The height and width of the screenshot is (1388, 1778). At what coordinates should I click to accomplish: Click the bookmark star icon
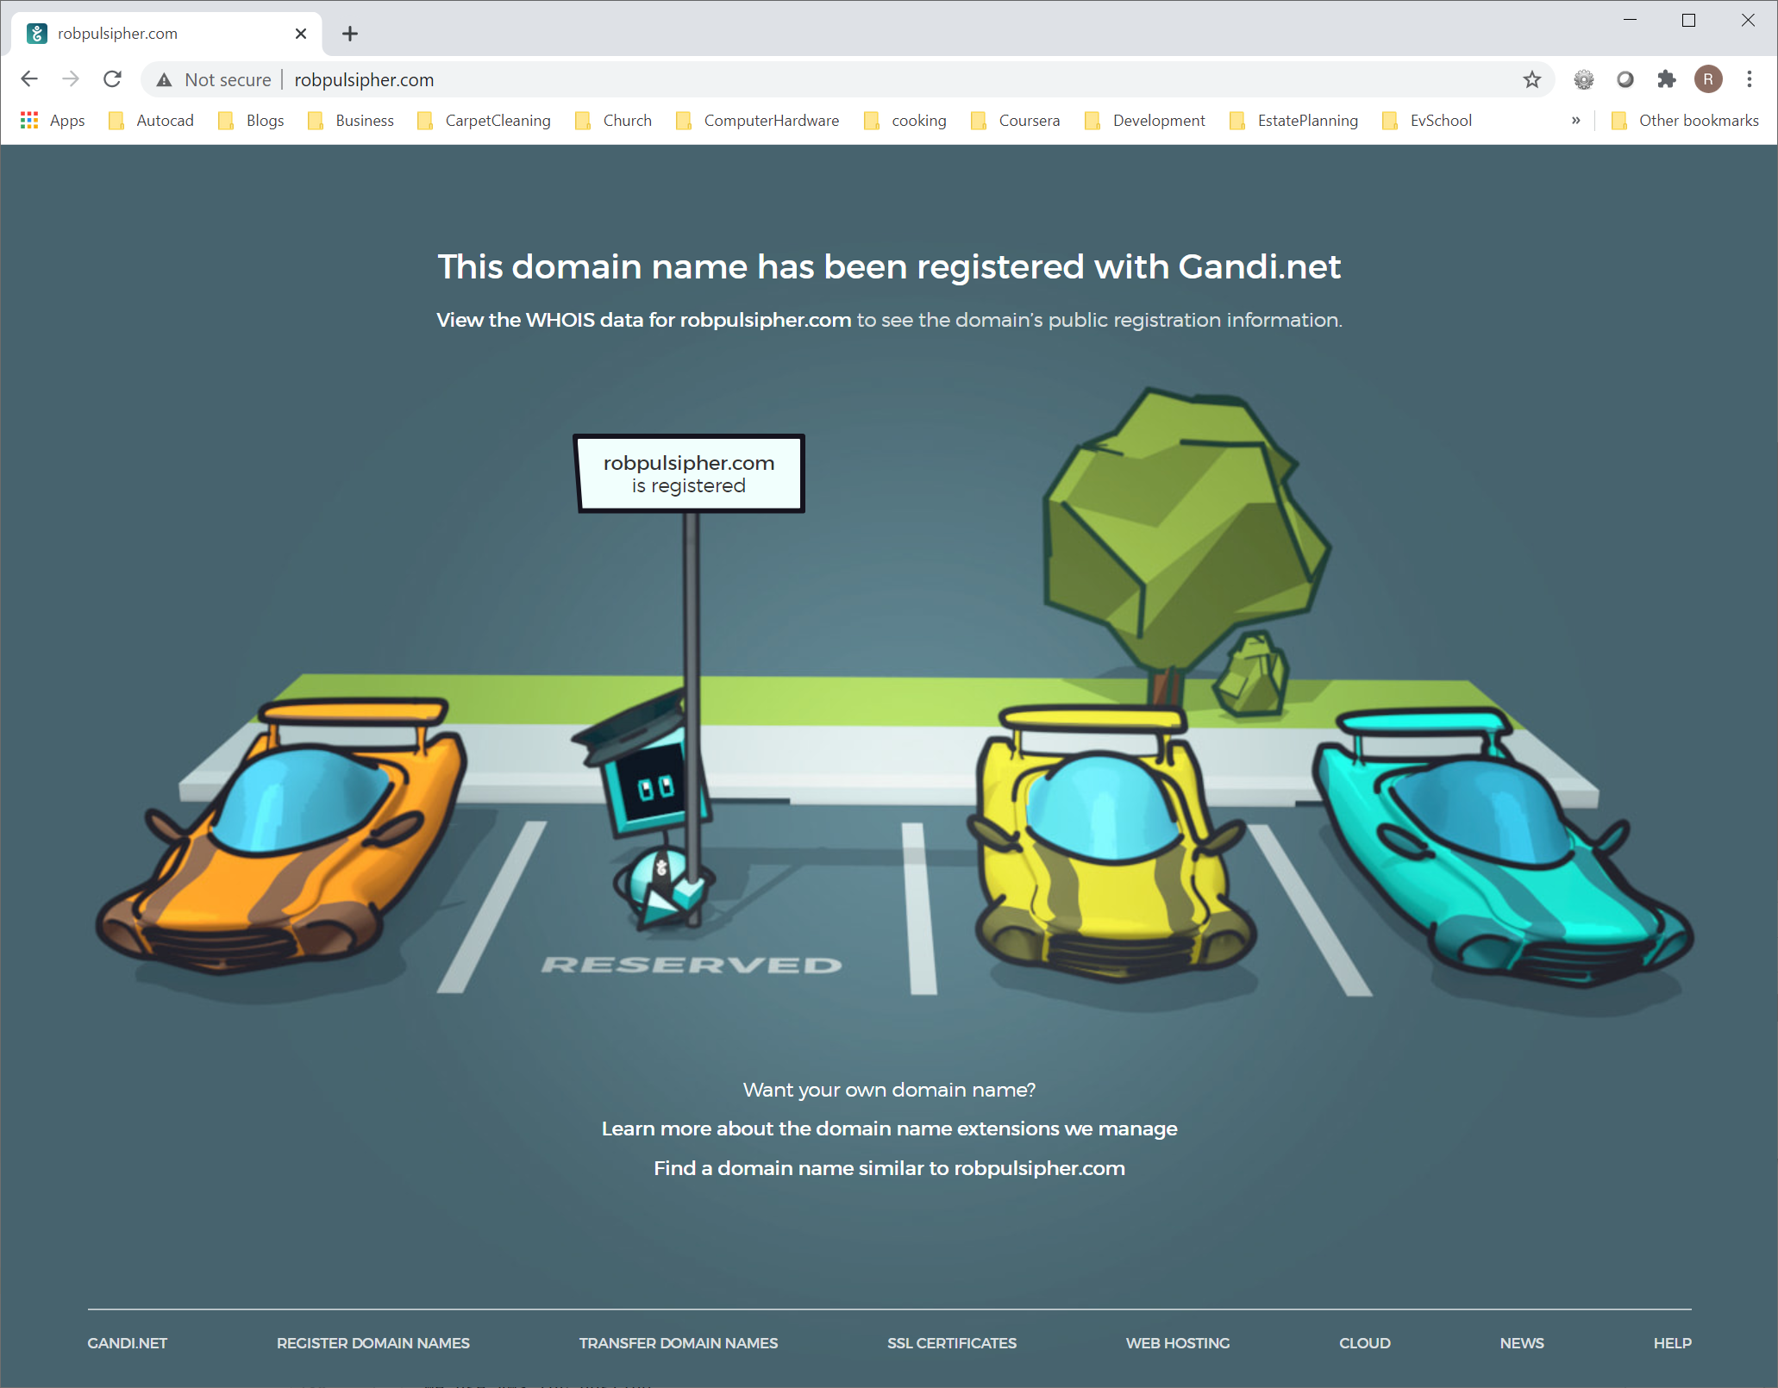pyautogui.click(x=1532, y=79)
